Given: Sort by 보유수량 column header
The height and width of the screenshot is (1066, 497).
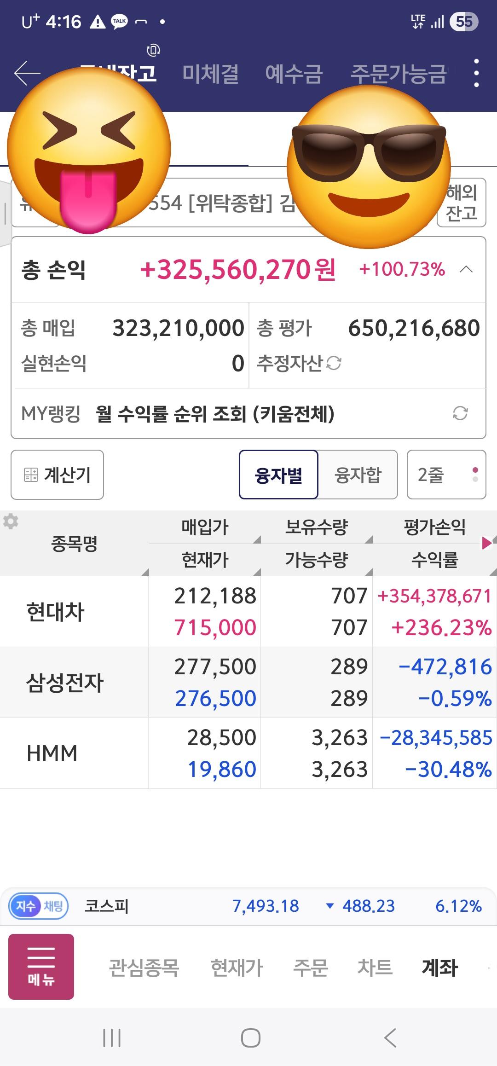Looking at the screenshot, I should pyautogui.click(x=317, y=527).
